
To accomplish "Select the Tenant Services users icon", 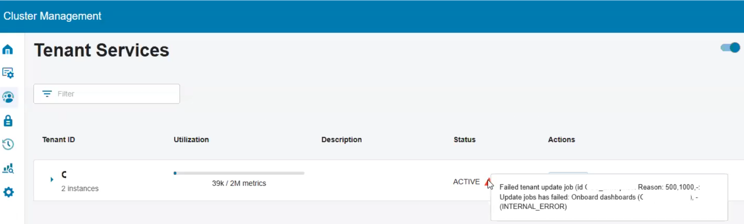I will 8,97.
